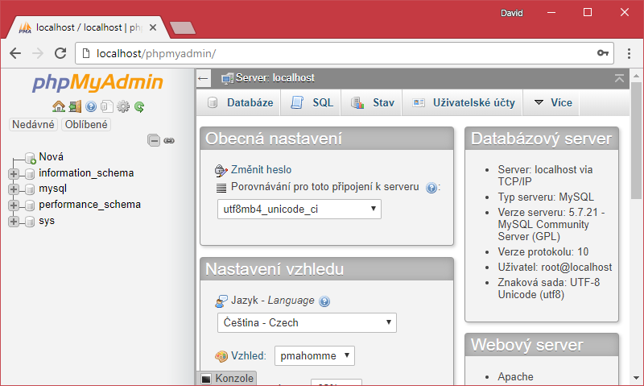The width and height of the screenshot is (644, 386).
Task: Click the Nová new database icon
Action: pyautogui.click(x=30, y=158)
